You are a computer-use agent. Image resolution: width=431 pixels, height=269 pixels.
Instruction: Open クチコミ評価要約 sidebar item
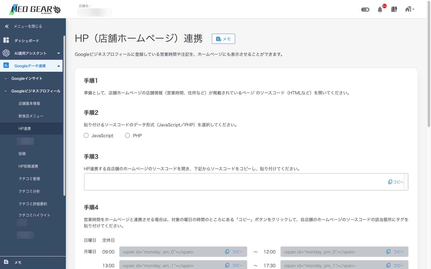(x=33, y=204)
